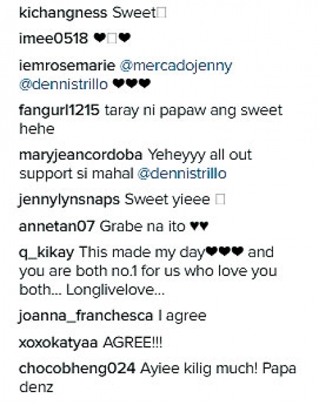Select the 'AGREE!!!' comment text
Viewport: 319px width, 405px height.
[132, 343]
